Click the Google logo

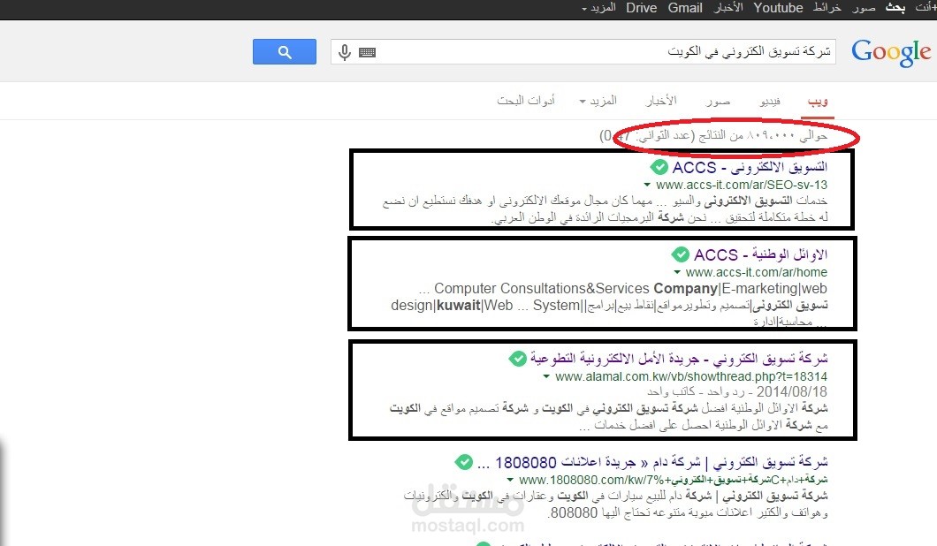click(x=891, y=53)
